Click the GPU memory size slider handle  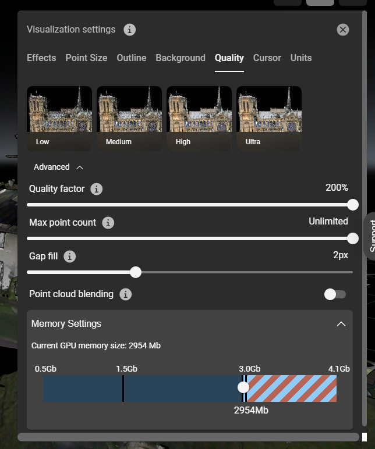243,387
